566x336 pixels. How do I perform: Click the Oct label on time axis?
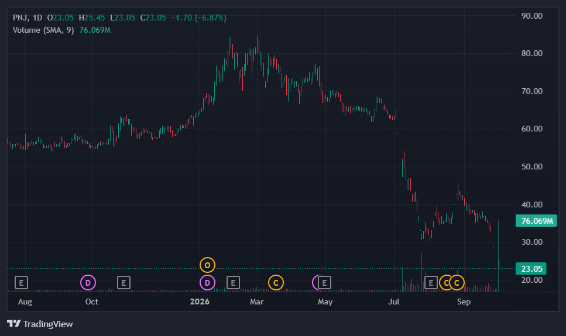[92, 302]
